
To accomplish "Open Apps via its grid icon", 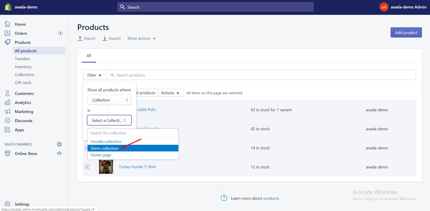I will (8, 130).
